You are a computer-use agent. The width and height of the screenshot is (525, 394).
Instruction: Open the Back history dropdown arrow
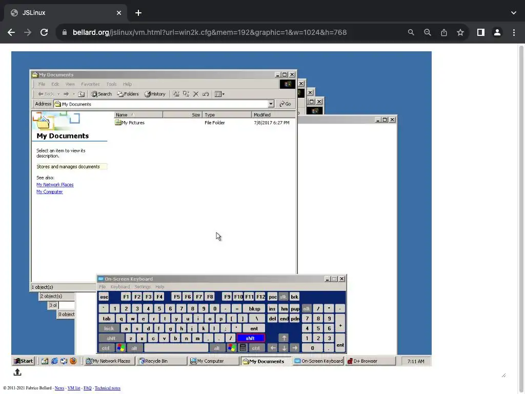click(x=58, y=94)
